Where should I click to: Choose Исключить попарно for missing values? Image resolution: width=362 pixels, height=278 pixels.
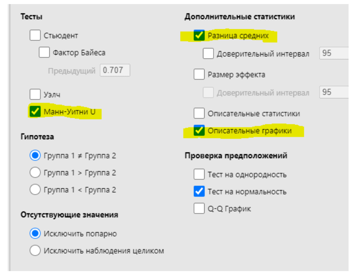coord(35,233)
